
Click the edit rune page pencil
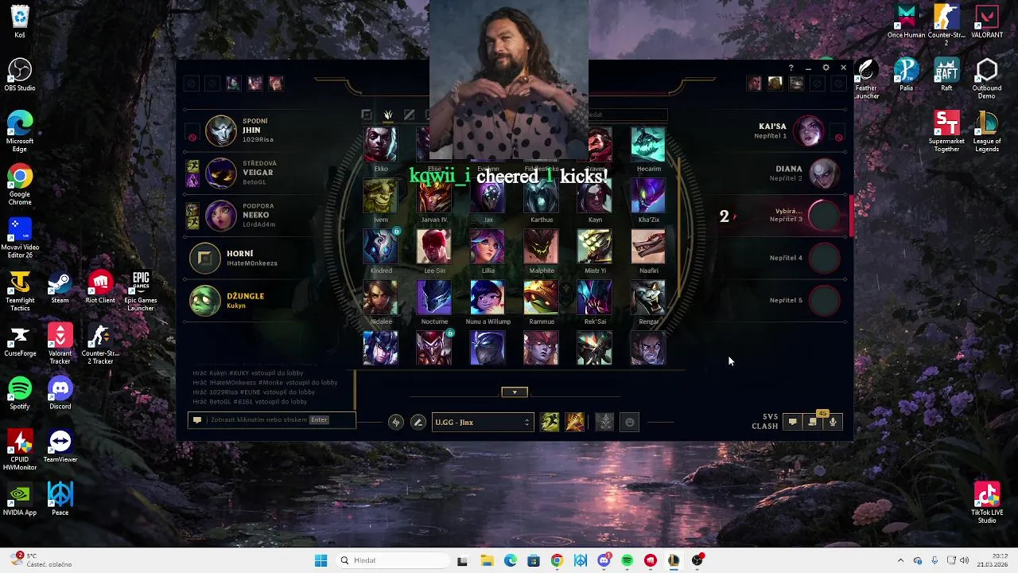pos(418,422)
